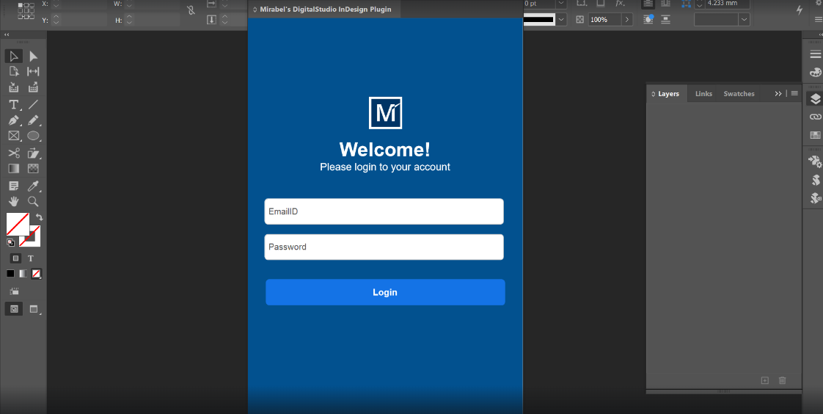Toggle Apply Gradient button in toolbox

(23, 274)
